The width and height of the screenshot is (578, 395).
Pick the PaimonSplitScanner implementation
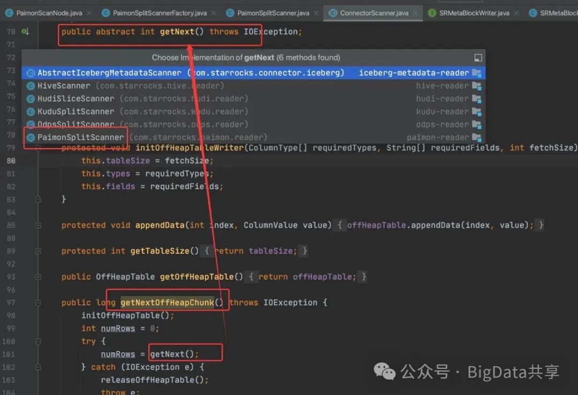point(253,137)
